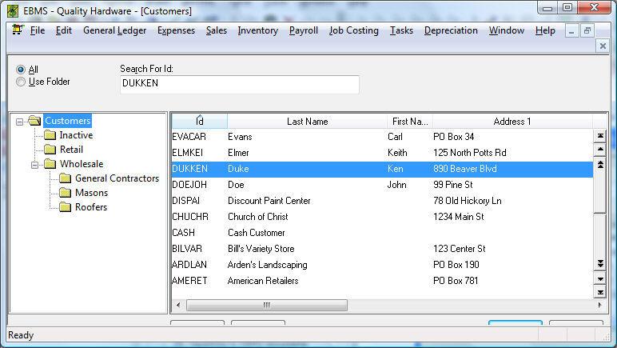Screen dimensions: 617x348
Task: Open the General Ledger menu
Action: [114, 30]
